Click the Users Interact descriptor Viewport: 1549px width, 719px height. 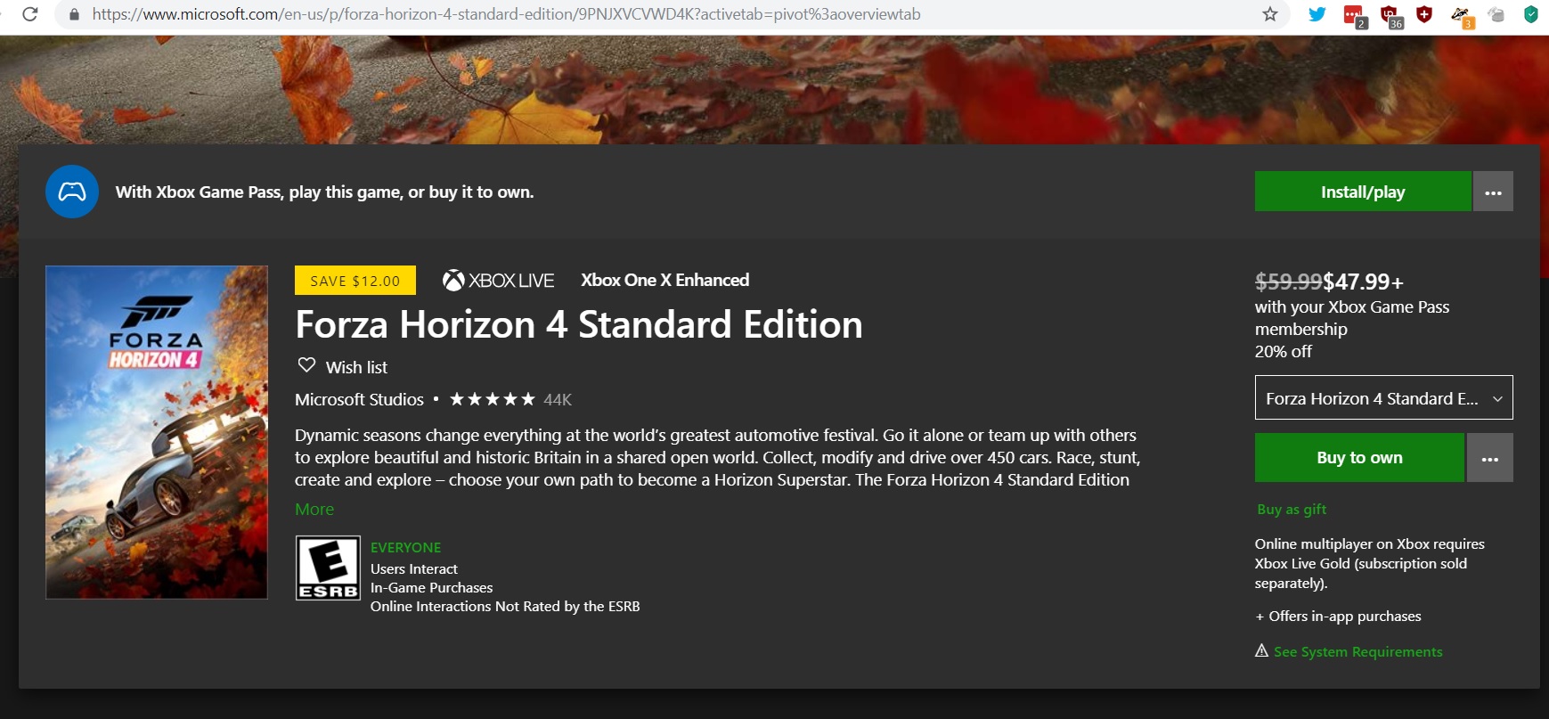(x=414, y=568)
